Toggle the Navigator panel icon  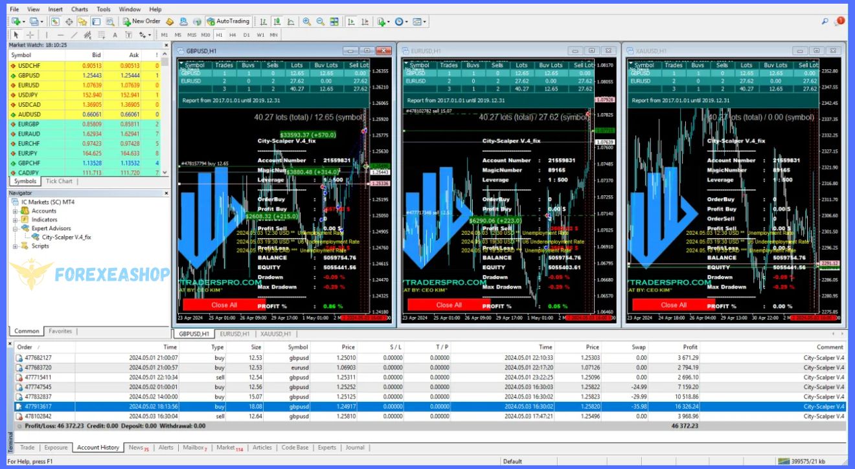click(x=82, y=21)
